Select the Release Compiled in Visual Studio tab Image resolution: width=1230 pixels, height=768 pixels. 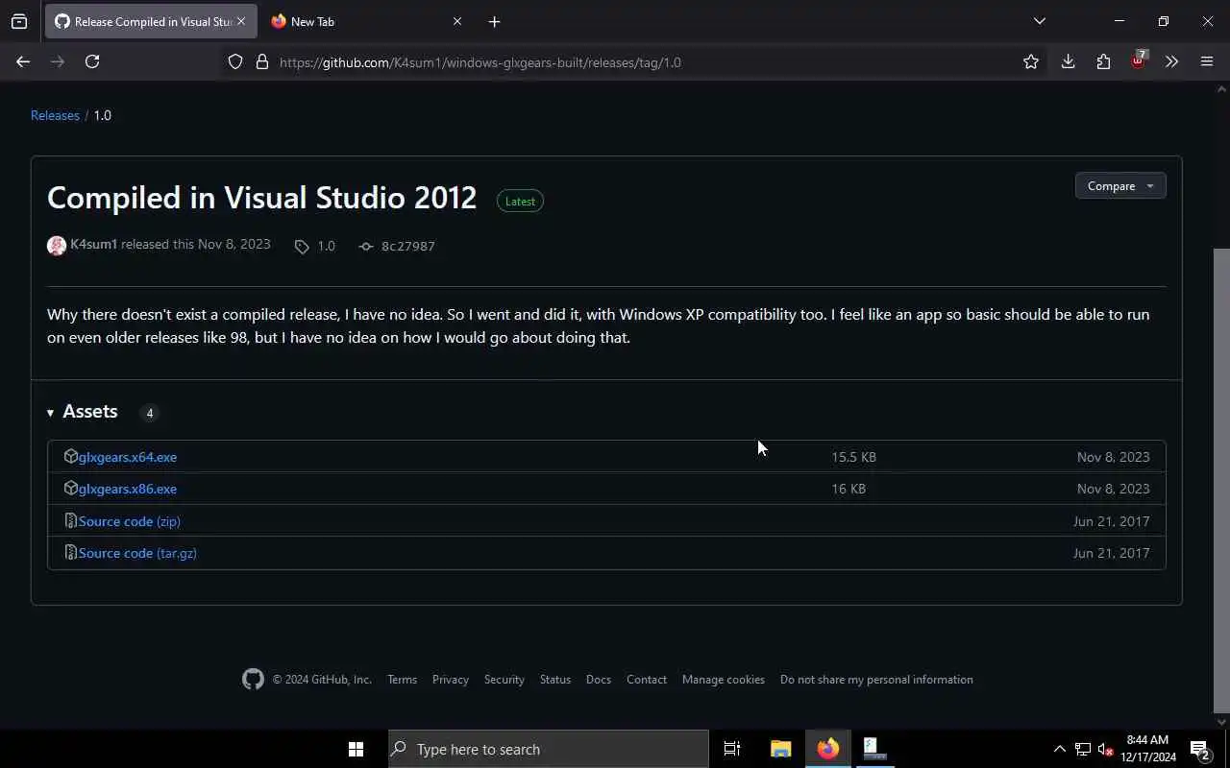pos(151,21)
